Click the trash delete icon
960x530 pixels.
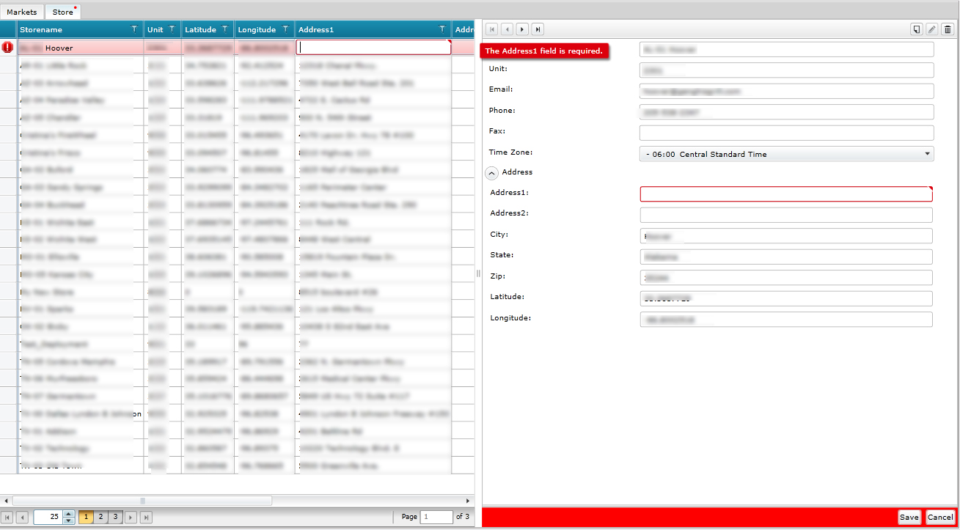[x=948, y=29]
